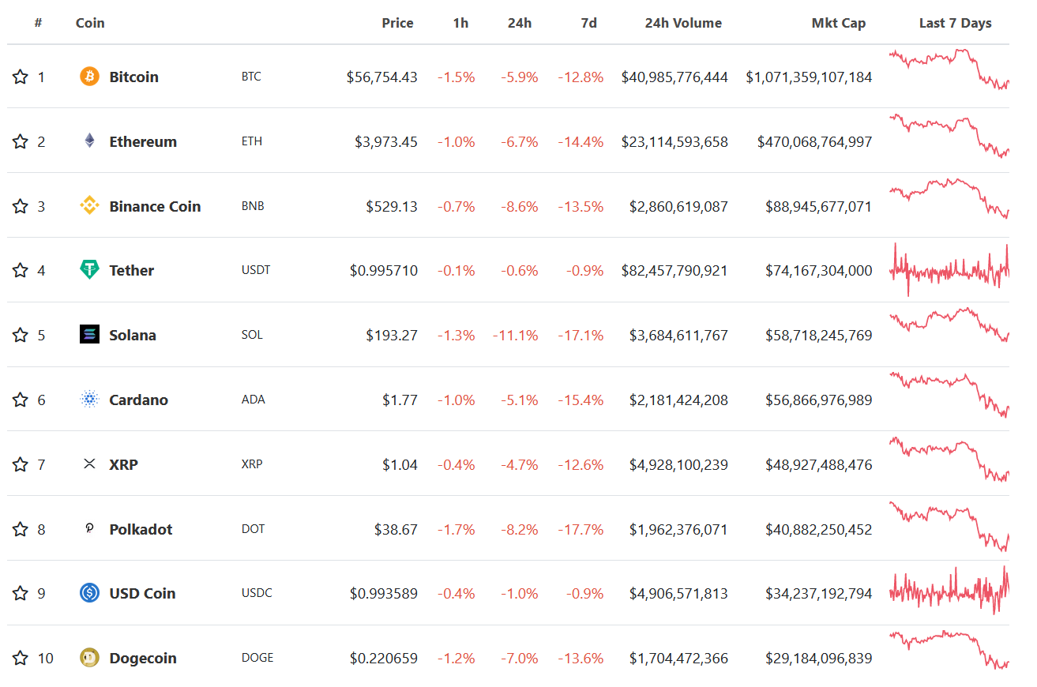
Task: Click Bitcoin market cap $1,071,359,107,184
Action: pos(810,77)
